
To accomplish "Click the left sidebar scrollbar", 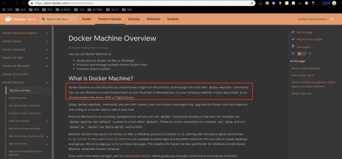I will [52, 92].
